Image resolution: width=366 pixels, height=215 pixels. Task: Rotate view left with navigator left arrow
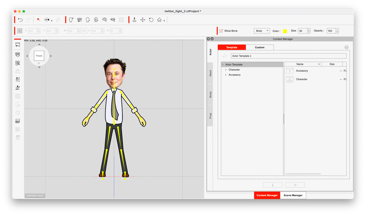[x=27, y=56]
